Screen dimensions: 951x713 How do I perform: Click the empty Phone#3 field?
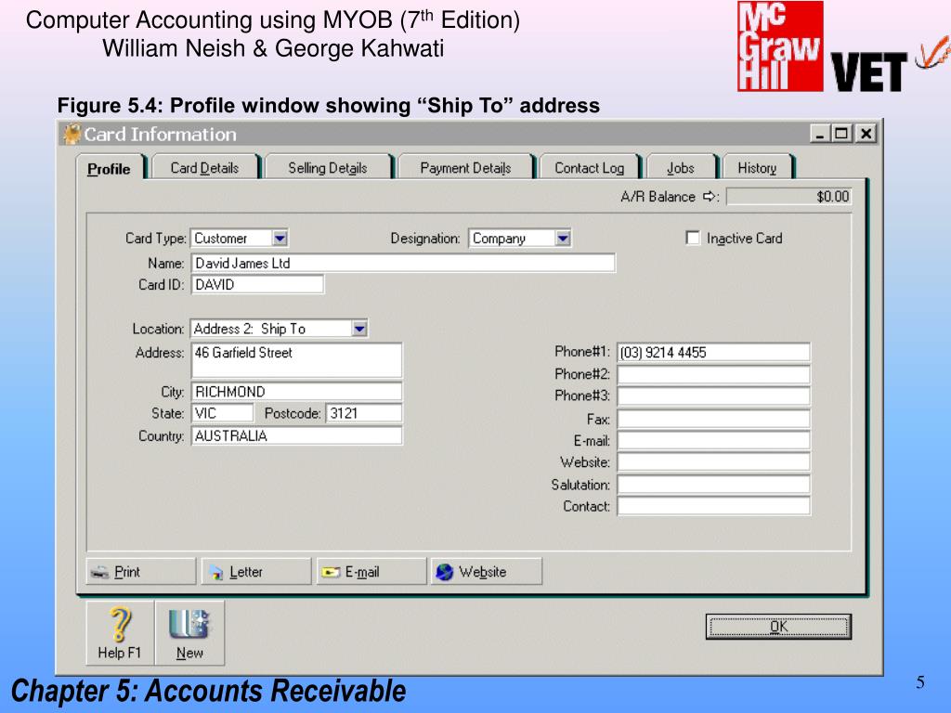pos(713,395)
